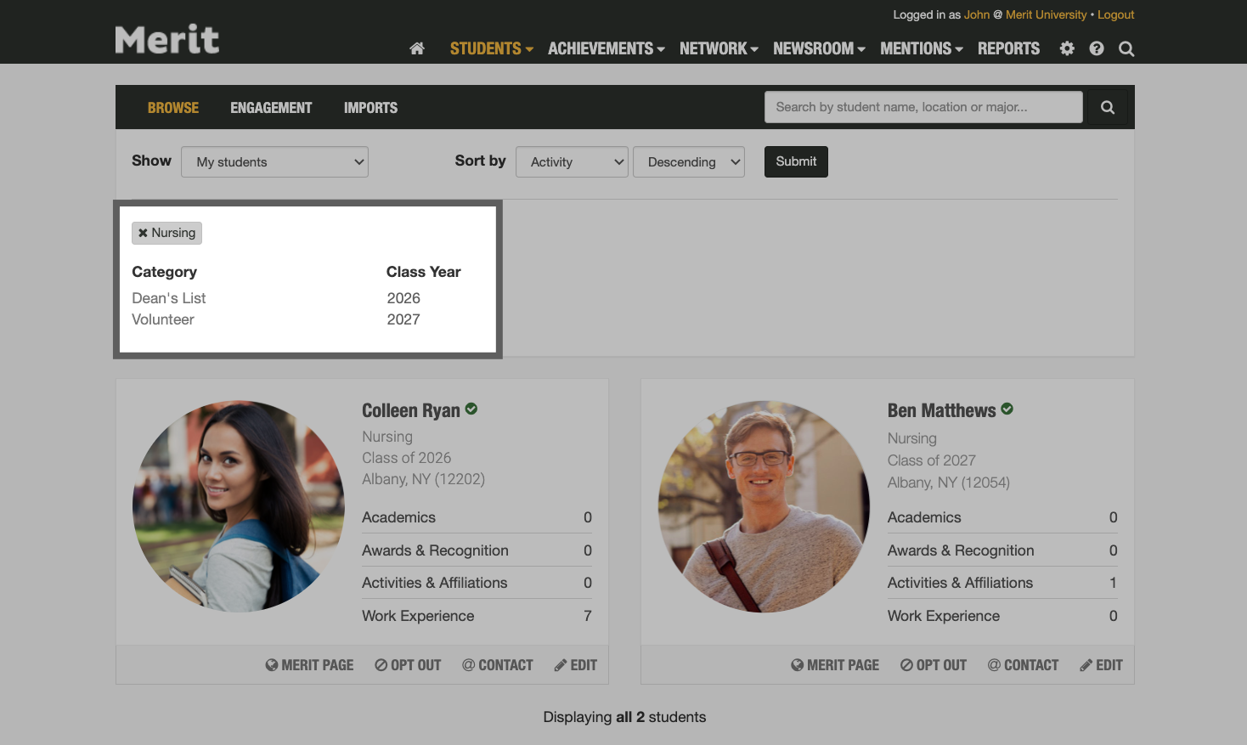Click the home icon in top navigation
The height and width of the screenshot is (745, 1247).
point(416,48)
